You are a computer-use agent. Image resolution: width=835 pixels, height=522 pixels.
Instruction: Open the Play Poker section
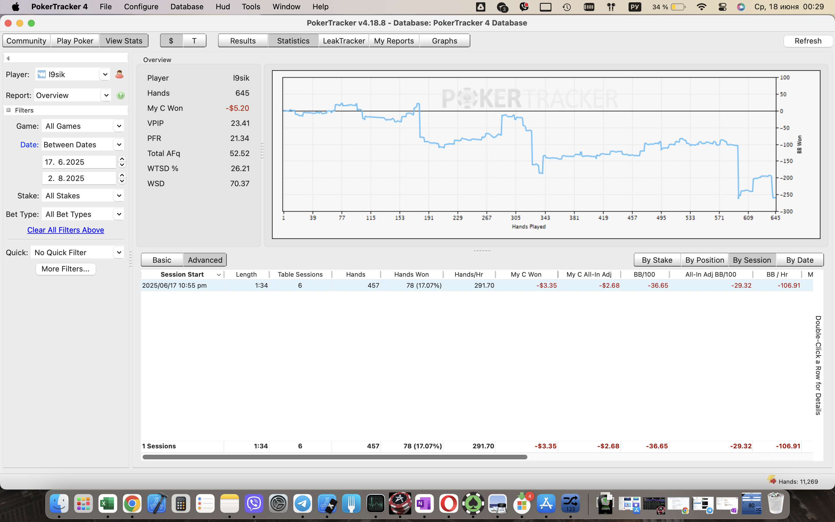[75, 41]
